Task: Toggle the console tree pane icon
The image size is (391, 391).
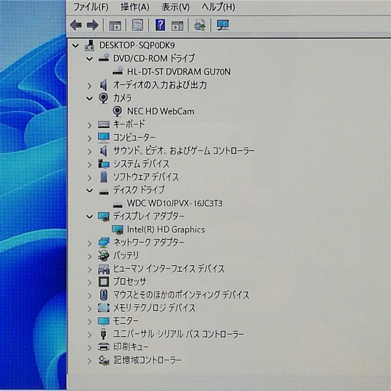Action: (x=115, y=25)
